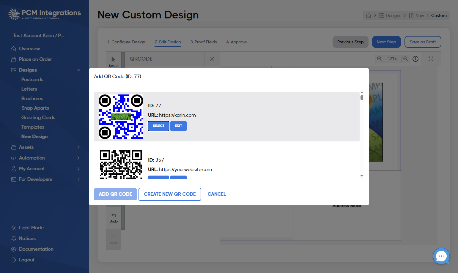This screenshot has width=458, height=273.
Task: Click CREATE NEW QR CODE button
Action: coord(170,194)
